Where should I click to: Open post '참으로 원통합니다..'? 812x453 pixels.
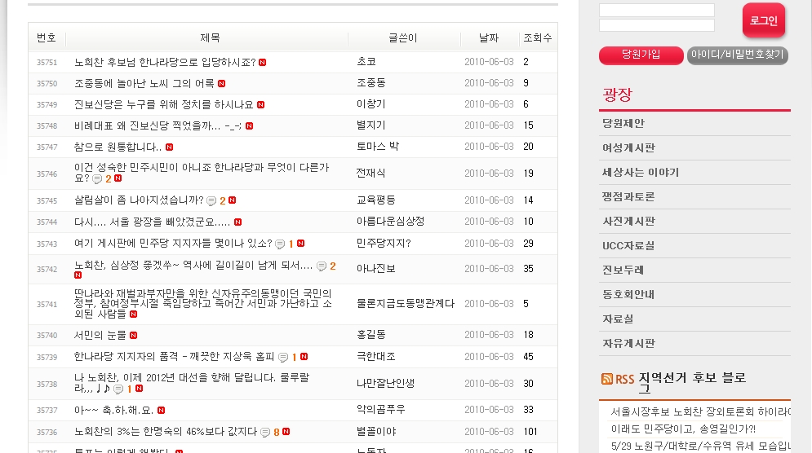coord(118,147)
